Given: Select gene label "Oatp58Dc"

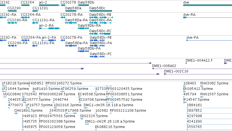Looking at the screenshot, I should click(97, 8).
